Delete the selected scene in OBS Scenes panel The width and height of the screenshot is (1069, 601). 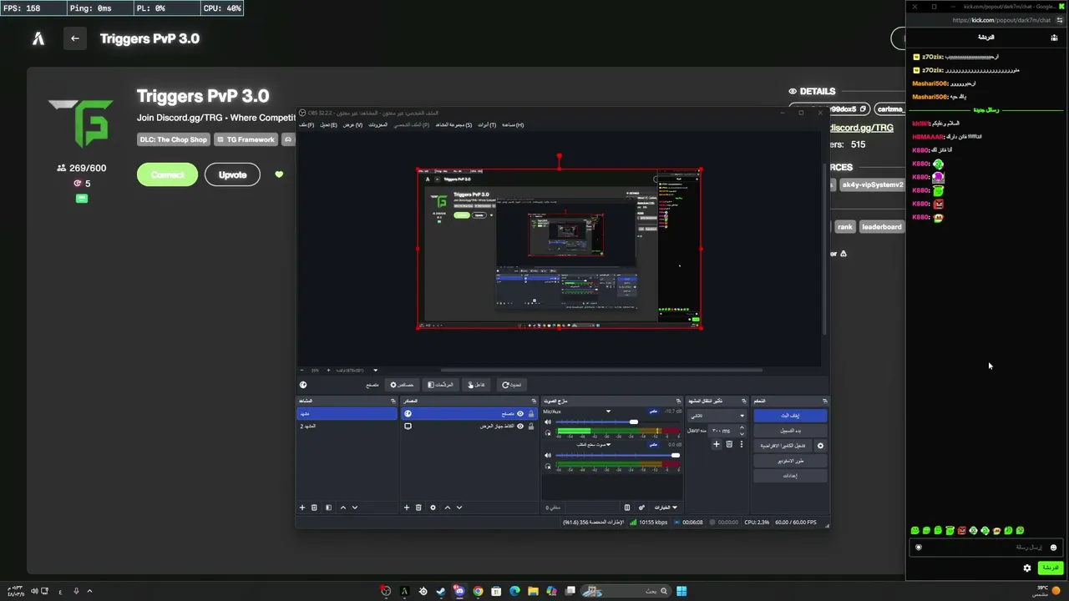tap(314, 508)
